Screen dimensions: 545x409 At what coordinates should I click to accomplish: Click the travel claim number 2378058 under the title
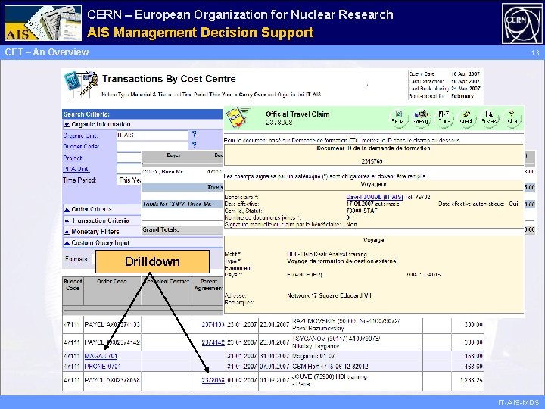pyautogui.click(x=279, y=123)
